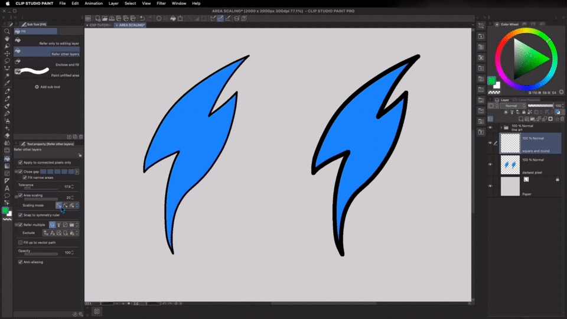This screenshot has height=319, width=567.
Task: Select the Text tool
Action: (7, 188)
